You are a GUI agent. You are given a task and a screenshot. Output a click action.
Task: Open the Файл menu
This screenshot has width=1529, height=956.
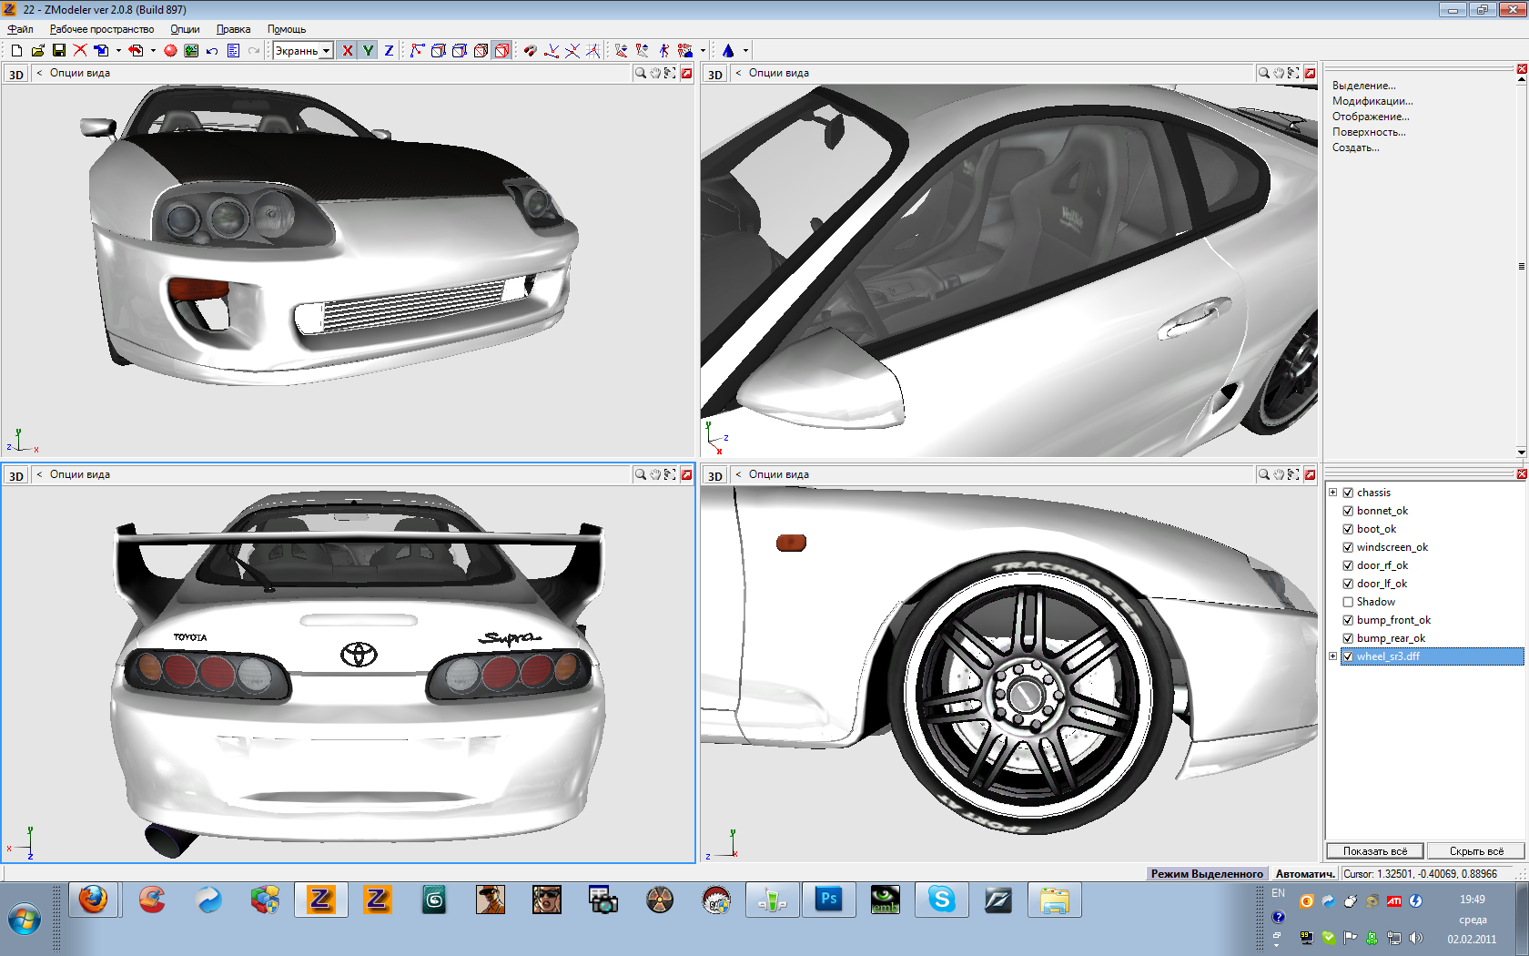coord(20,29)
